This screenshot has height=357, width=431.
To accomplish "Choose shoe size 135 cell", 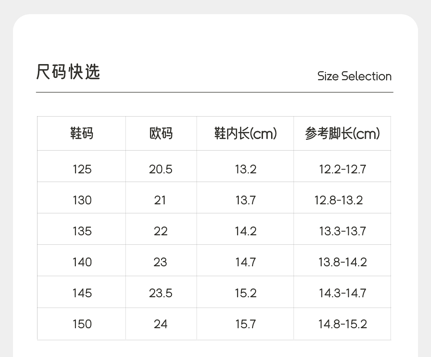I will pyautogui.click(x=82, y=231).
